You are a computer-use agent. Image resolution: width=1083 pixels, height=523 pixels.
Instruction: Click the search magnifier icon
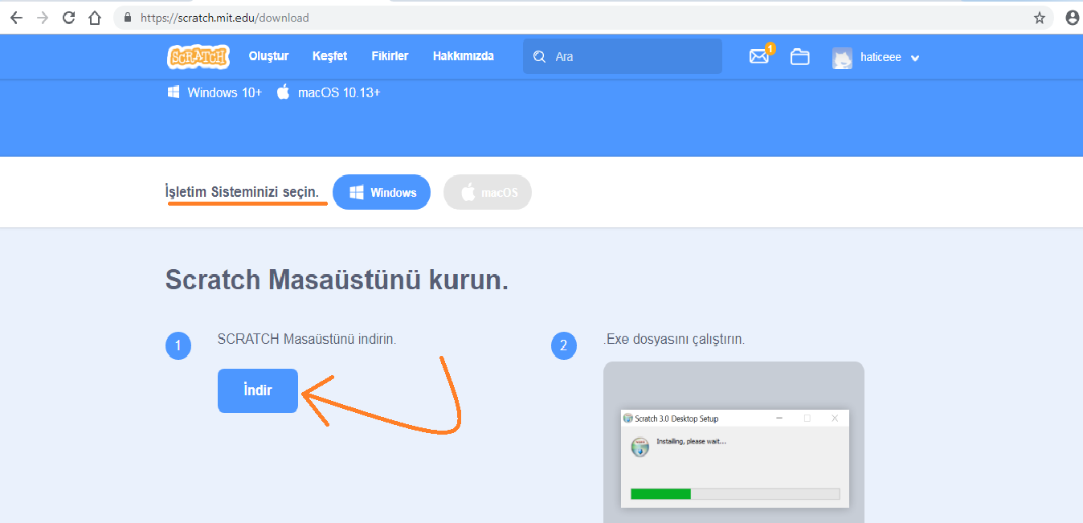(x=539, y=57)
